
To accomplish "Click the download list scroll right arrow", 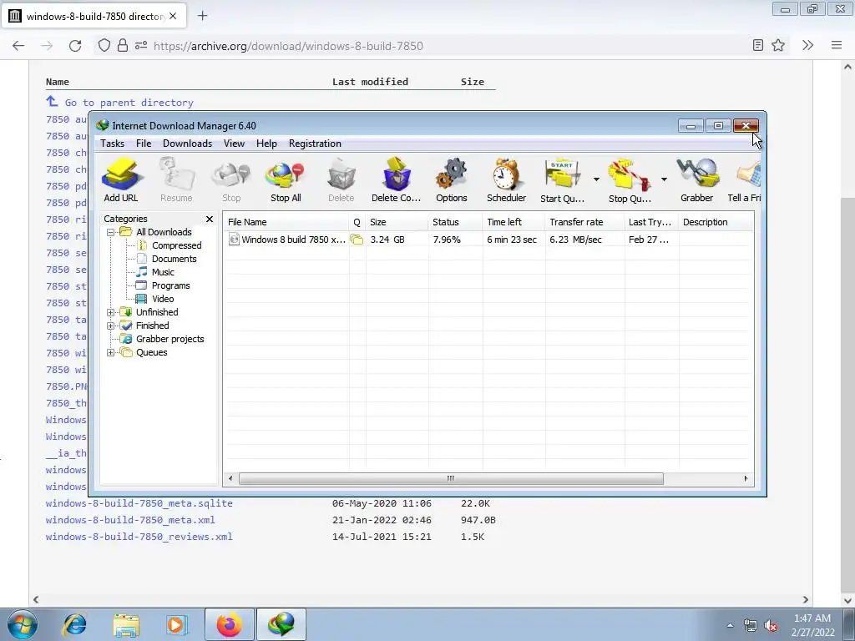I will point(746,478).
